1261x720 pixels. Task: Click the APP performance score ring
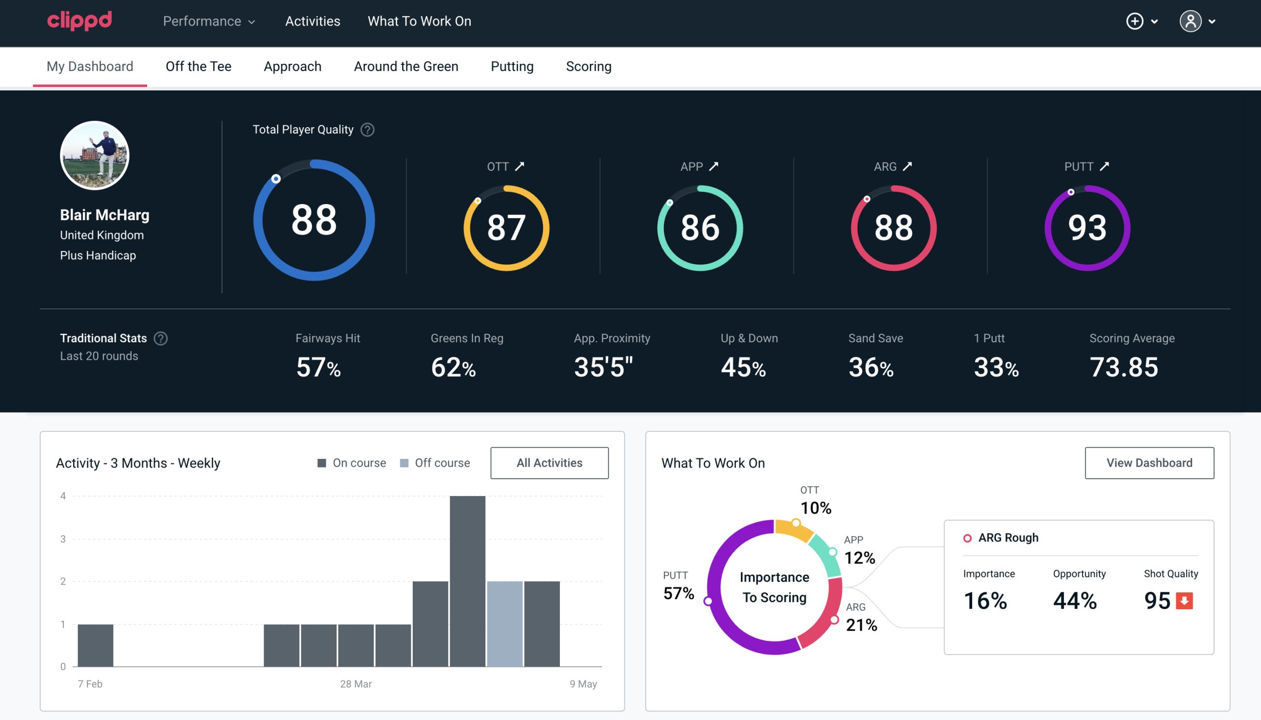(x=700, y=227)
